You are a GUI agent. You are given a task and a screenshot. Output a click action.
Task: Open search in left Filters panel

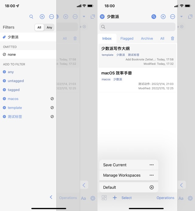(31, 17)
